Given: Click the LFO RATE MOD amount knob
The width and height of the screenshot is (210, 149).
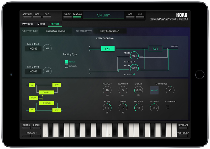Looking at the screenshot, I should pos(170,90).
